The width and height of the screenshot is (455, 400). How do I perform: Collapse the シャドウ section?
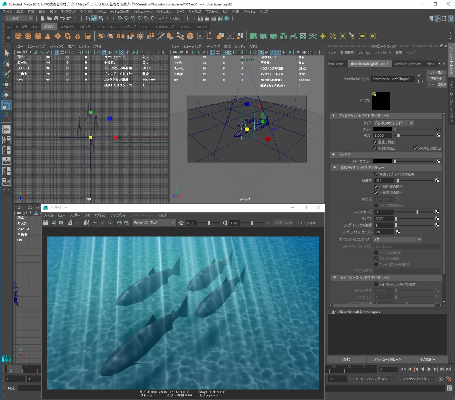pyautogui.click(x=333, y=155)
